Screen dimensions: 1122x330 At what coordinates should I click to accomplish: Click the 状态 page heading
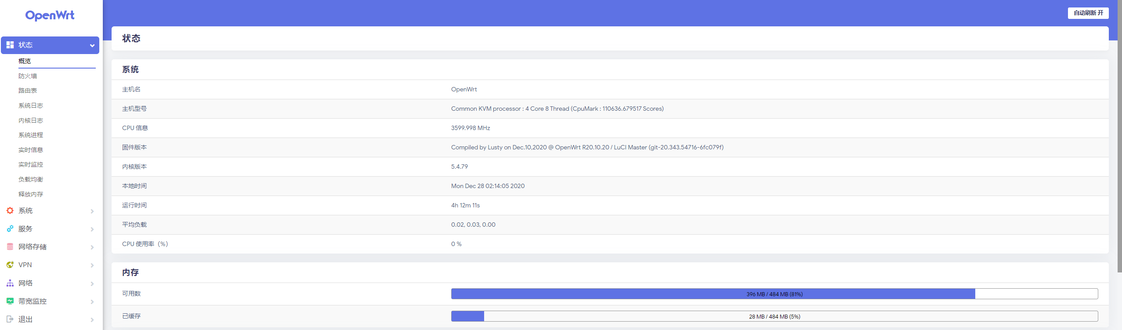click(131, 38)
